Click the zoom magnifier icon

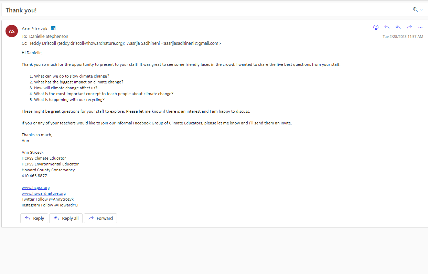(x=415, y=10)
